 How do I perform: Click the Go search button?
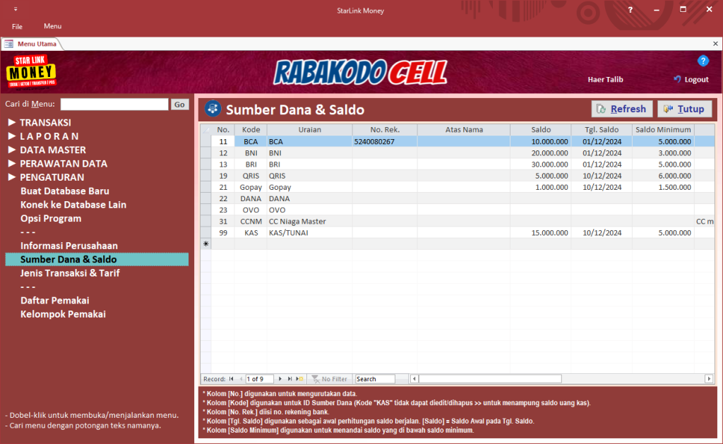(179, 104)
